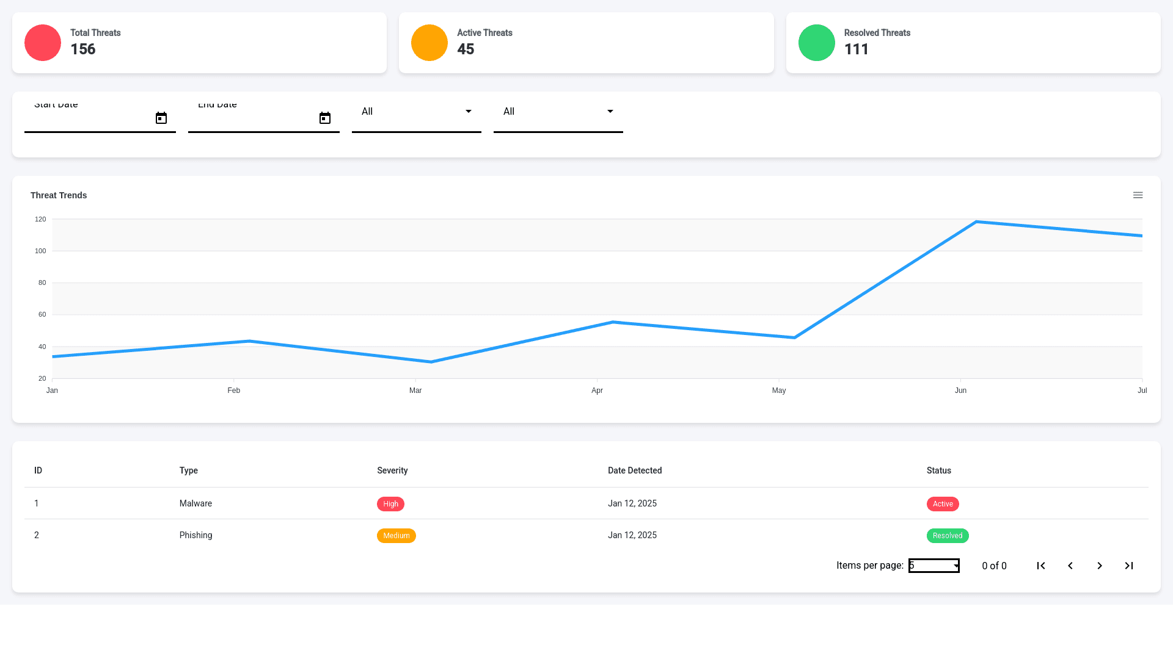Expand the first All filter dropdown

417,112
